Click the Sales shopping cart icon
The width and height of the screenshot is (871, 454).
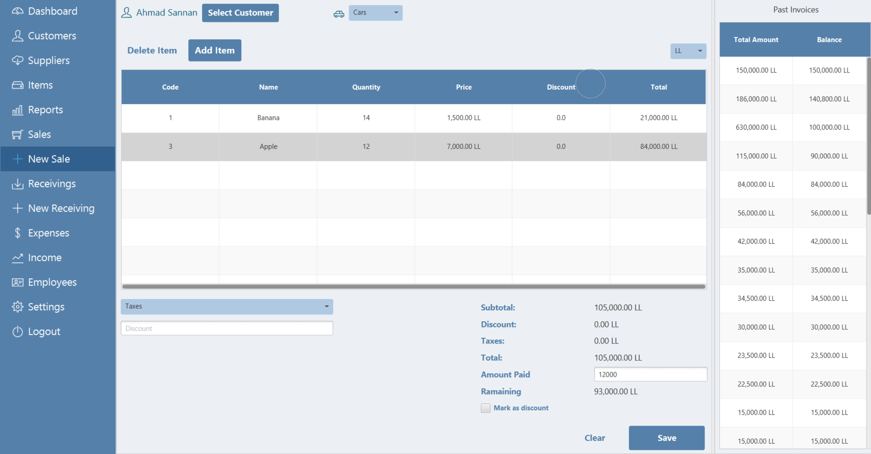tap(17, 135)
